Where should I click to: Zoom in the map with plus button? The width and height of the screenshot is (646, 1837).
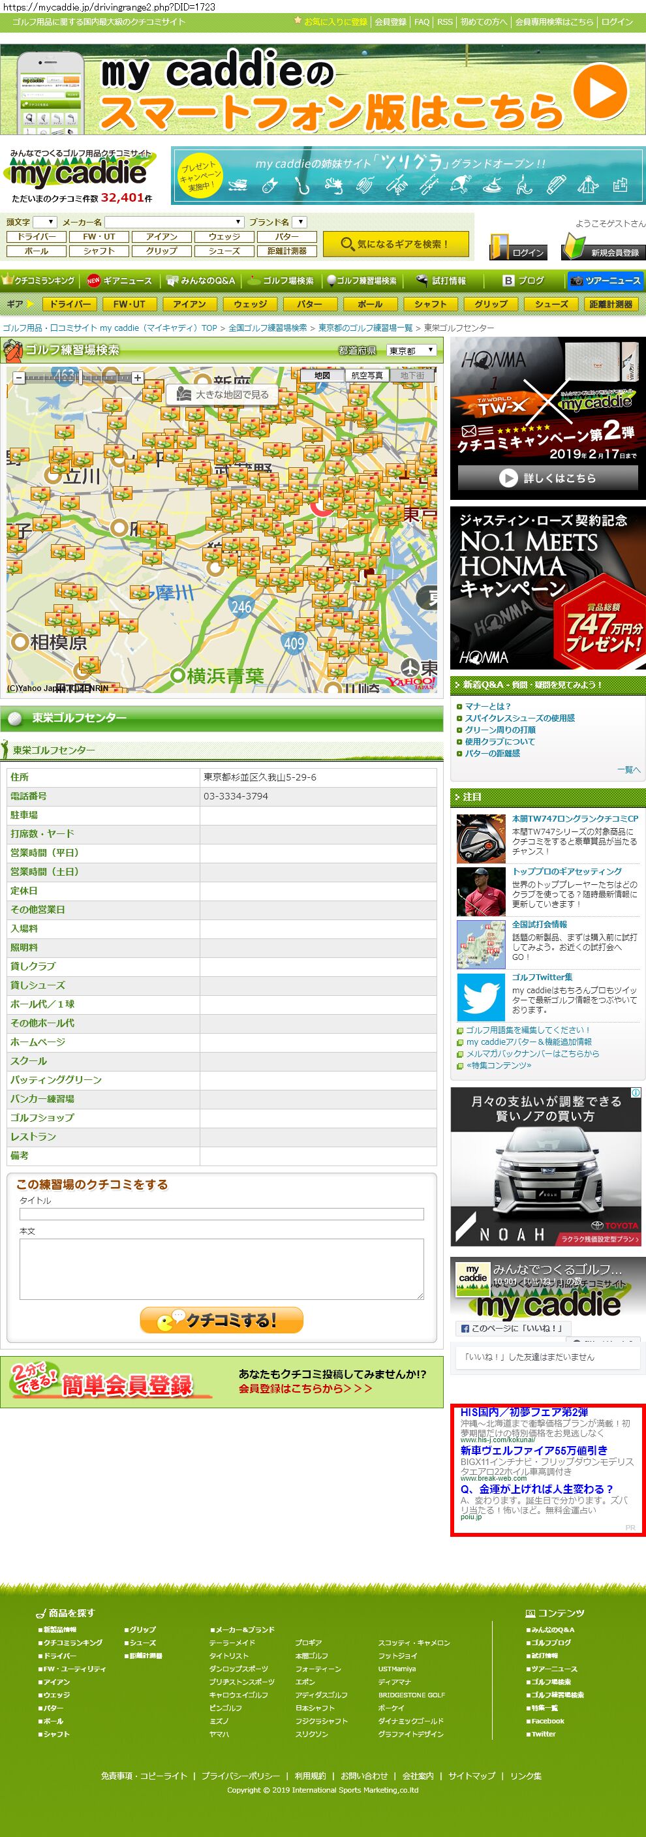[138, 378]
